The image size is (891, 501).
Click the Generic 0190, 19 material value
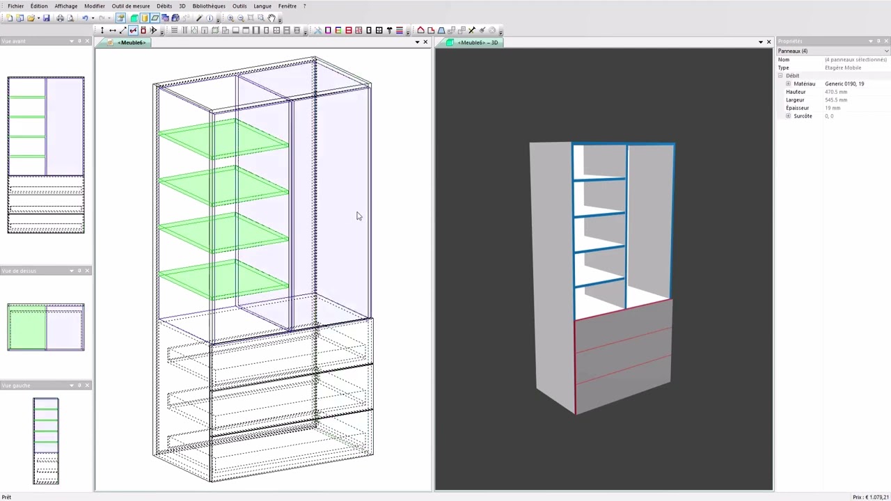tap(844, 83)
